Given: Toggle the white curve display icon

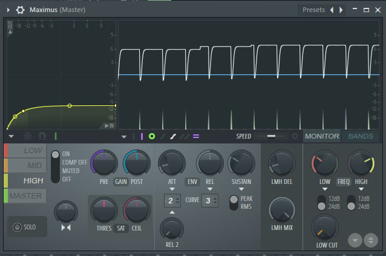Looking at the screenshot, I should point(173,136).
